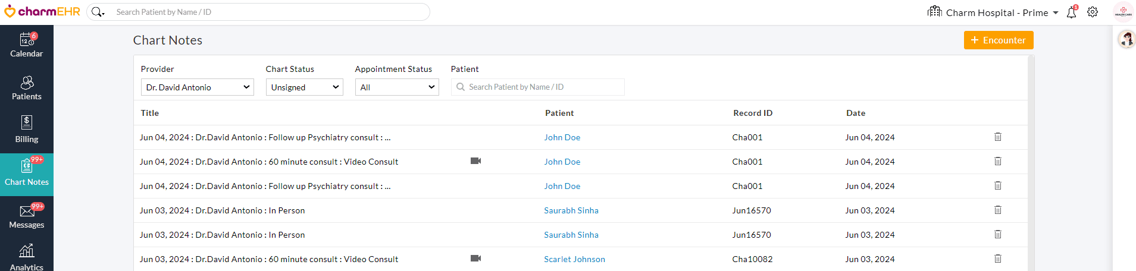This screenshot has height=271, width=1136.
Task: Expand the Provider dropdown
Action: (x=197, y=87)
